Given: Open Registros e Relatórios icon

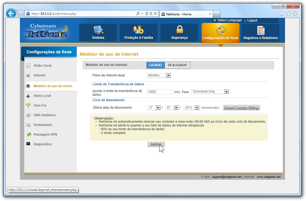Looking at the screenshot, I should (x=261, y=30).
